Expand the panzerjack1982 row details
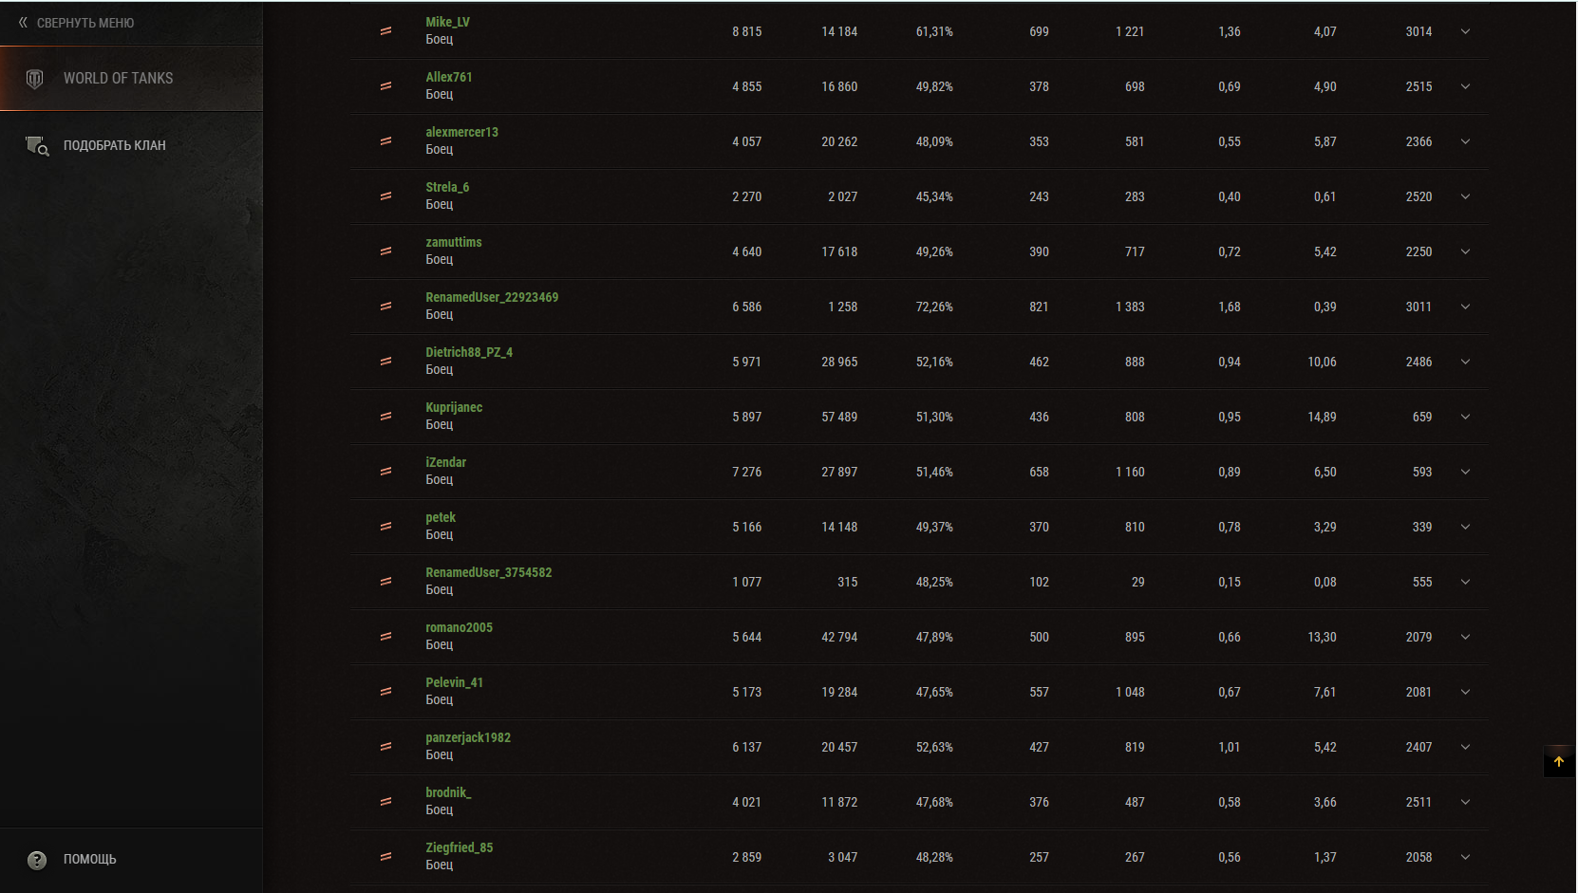1578x893 pixels. pos(1465,747)
